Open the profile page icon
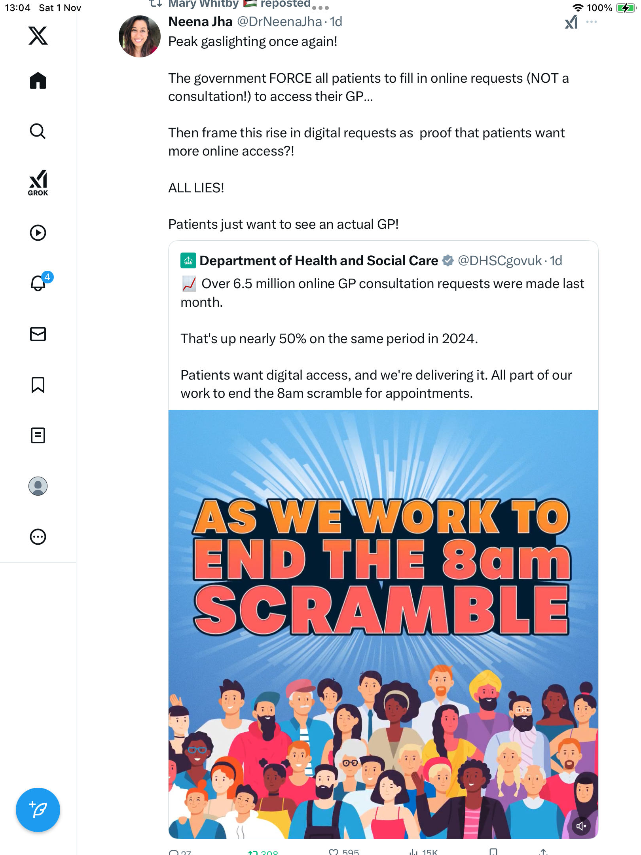641x855 pixels. [x=38, y=486]
